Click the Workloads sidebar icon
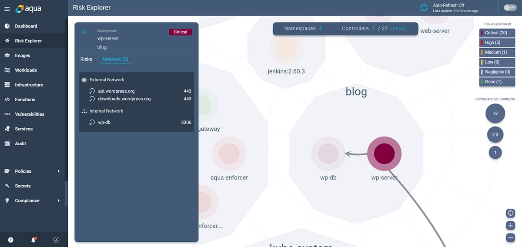The width and height of the screenshot is (522, 247). tap(7, 70)
